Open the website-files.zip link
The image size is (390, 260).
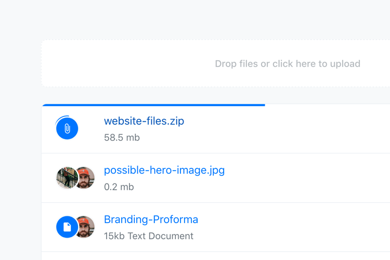pos(144,121)
